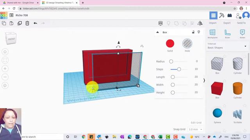Invite a collaborator with add-person icon

[x=238, y=16]
